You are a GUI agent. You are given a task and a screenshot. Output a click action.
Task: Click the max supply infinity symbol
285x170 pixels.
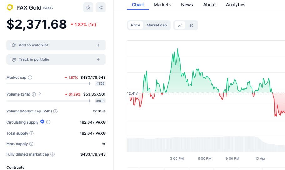pos(104,144)
